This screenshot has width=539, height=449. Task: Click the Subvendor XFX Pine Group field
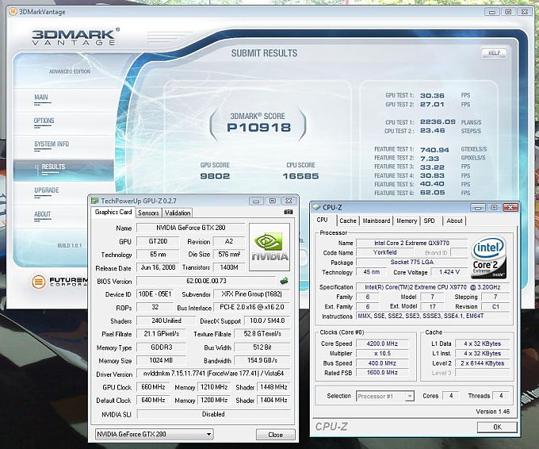tap(251, 294)
